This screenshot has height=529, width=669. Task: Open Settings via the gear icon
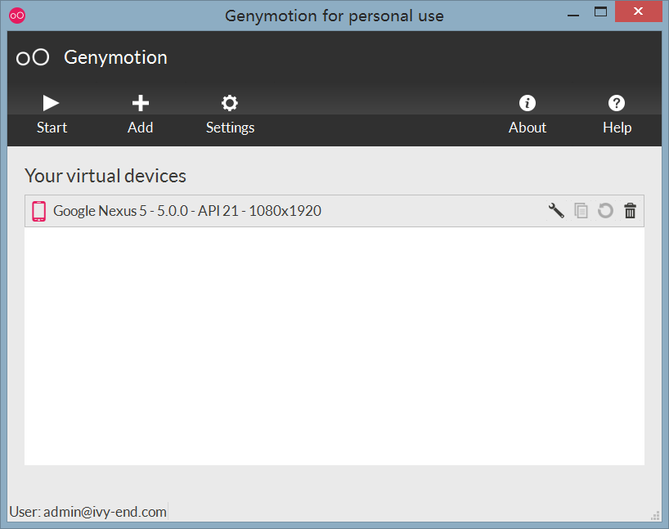(230, 103)
